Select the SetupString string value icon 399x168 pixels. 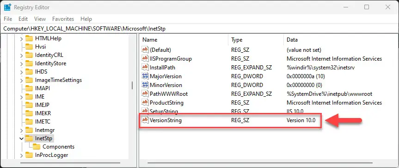tap(145, 111)
